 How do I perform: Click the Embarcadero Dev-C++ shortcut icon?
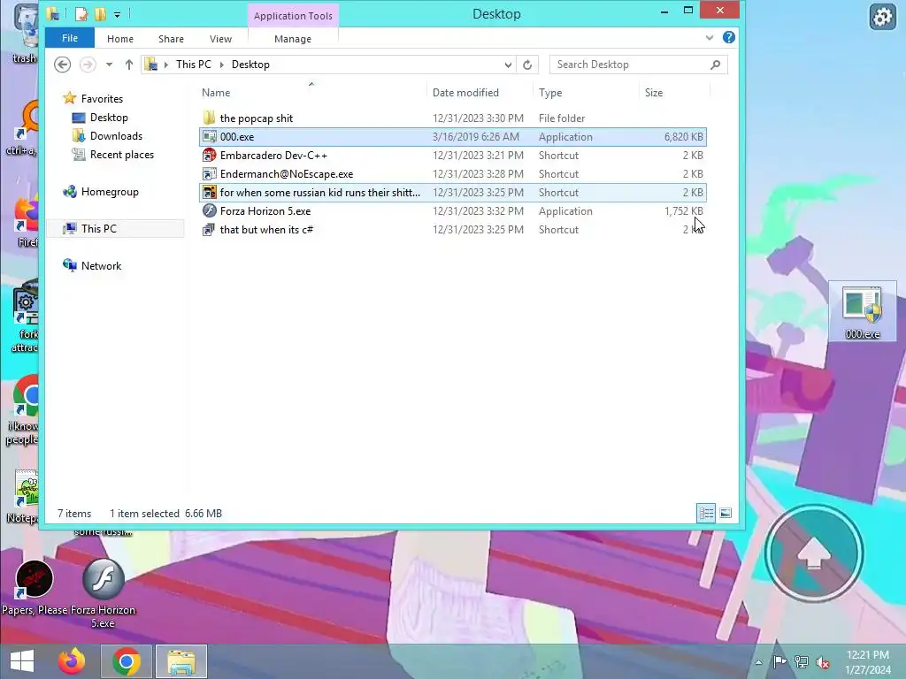(x=209, y=156)
